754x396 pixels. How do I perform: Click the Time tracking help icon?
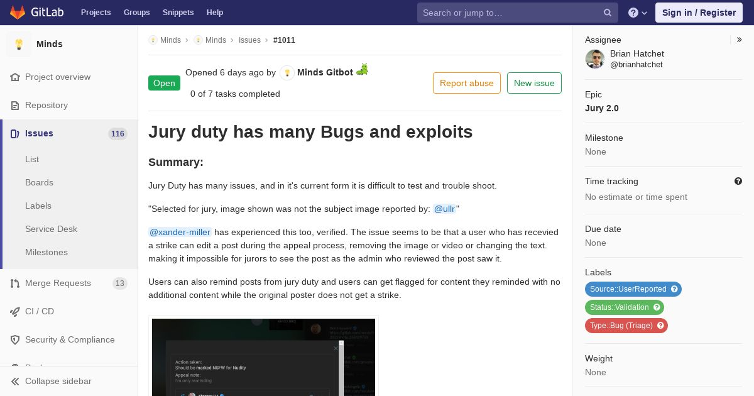(x=738, y=181)
